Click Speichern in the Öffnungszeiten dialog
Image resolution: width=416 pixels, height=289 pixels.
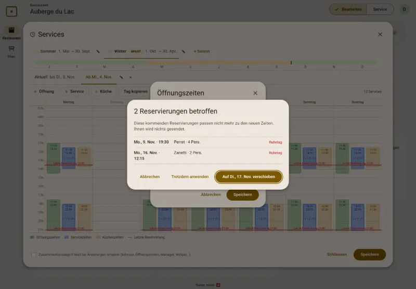242,194
